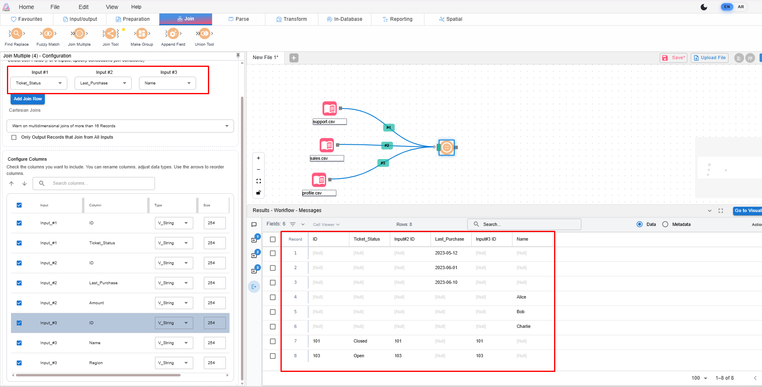
Task: Select the Make Group tool icon
Action: pos(141,34)
